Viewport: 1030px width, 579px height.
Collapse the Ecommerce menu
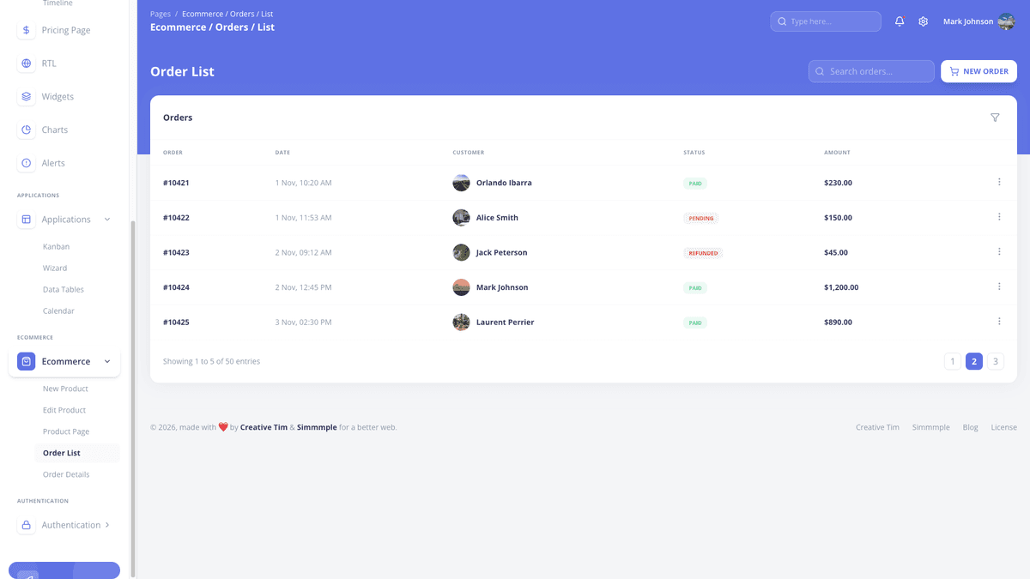pyautogui.click(x=107, y=361)
